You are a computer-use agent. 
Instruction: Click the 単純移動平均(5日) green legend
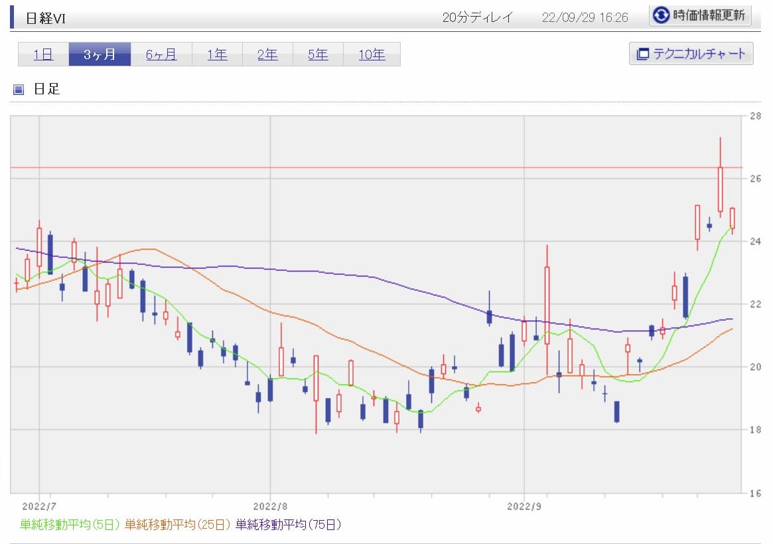[x=70, y=525]
